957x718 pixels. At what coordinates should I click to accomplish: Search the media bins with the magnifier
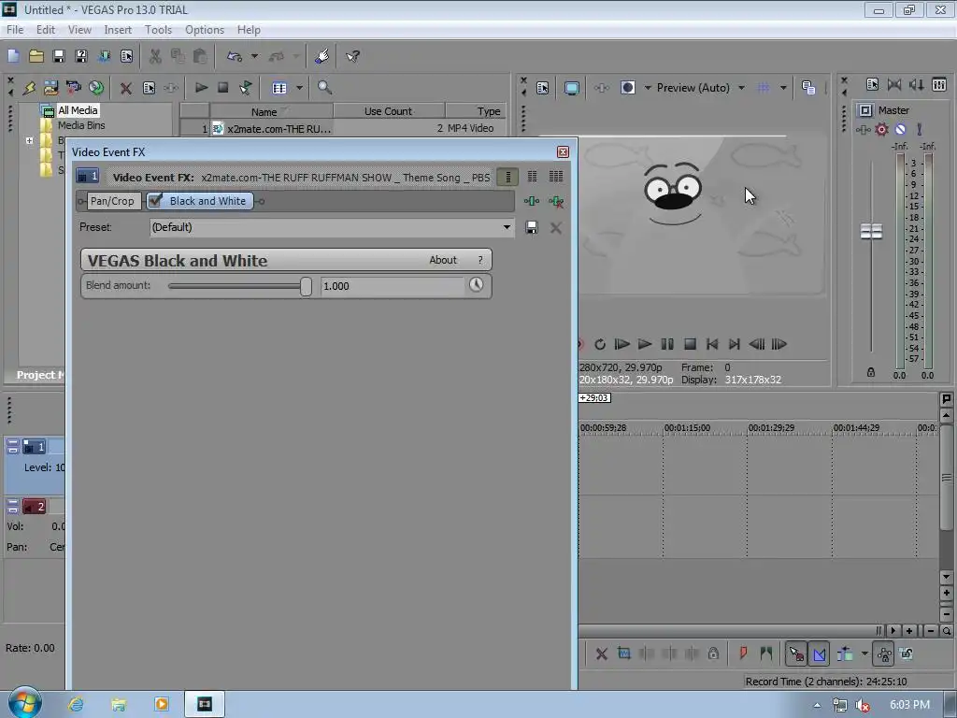click(x=324, y=88)
